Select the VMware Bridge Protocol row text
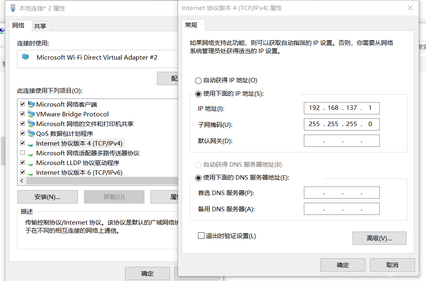This screenshot has width=426, height=281. [73, 114]
